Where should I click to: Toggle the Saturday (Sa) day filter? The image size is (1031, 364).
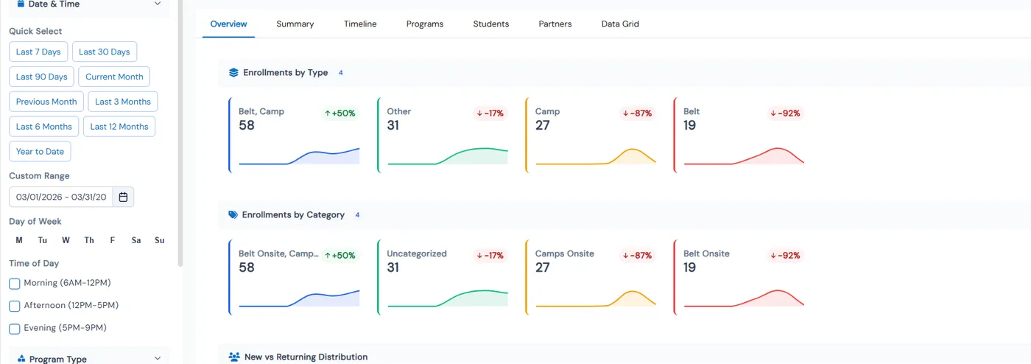136,240
